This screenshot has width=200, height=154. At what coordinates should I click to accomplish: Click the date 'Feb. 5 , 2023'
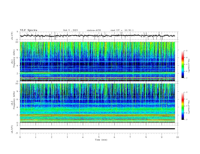click(x=70, y=30)
